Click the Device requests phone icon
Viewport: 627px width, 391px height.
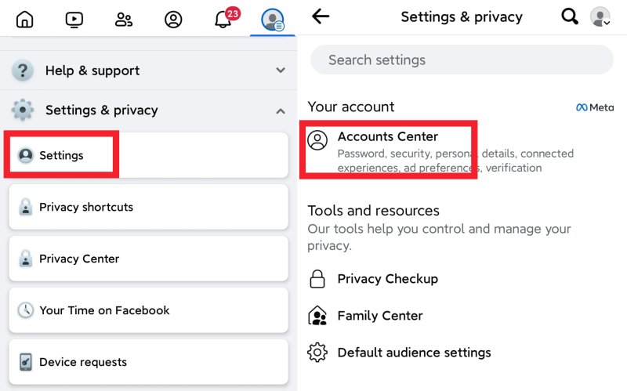[x=26, y=362]
